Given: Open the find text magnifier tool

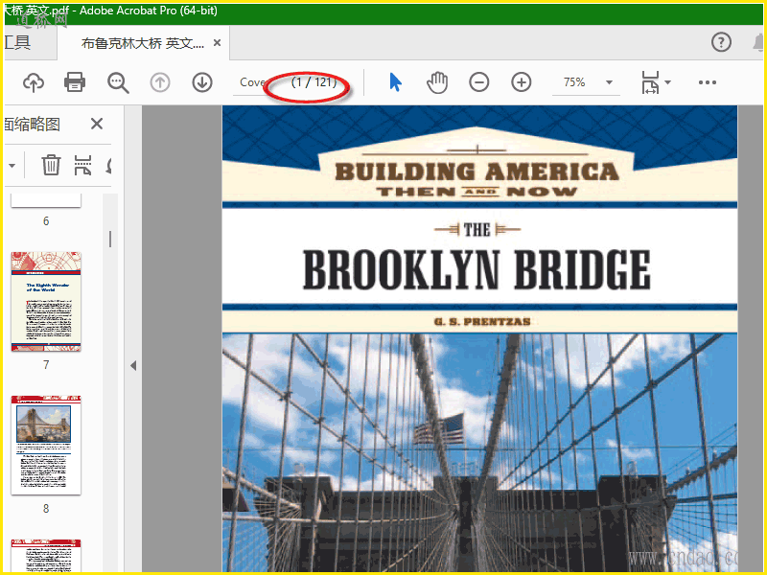Looking at the screenshot, I should 118,82.
